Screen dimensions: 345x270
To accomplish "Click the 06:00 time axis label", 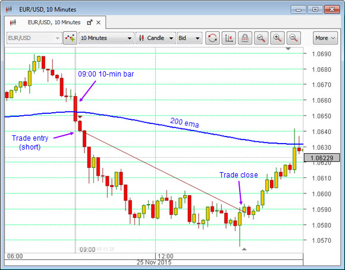I will 15,256.
